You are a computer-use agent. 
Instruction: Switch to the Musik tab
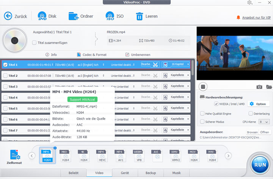click(x=176, y=173)
